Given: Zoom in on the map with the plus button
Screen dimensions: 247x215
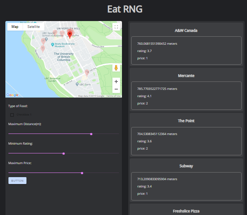Looking at the screenshot, I should coord(116,81).
